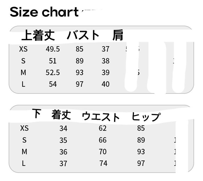Select shoulder value 40 in top table
The height and width of the screenshot is (181, 203).
(x=106, y=84)
